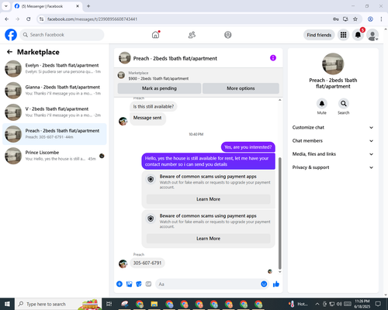
Task: Open the profile circle icon in top navigation
Action: tap(228, 35)
